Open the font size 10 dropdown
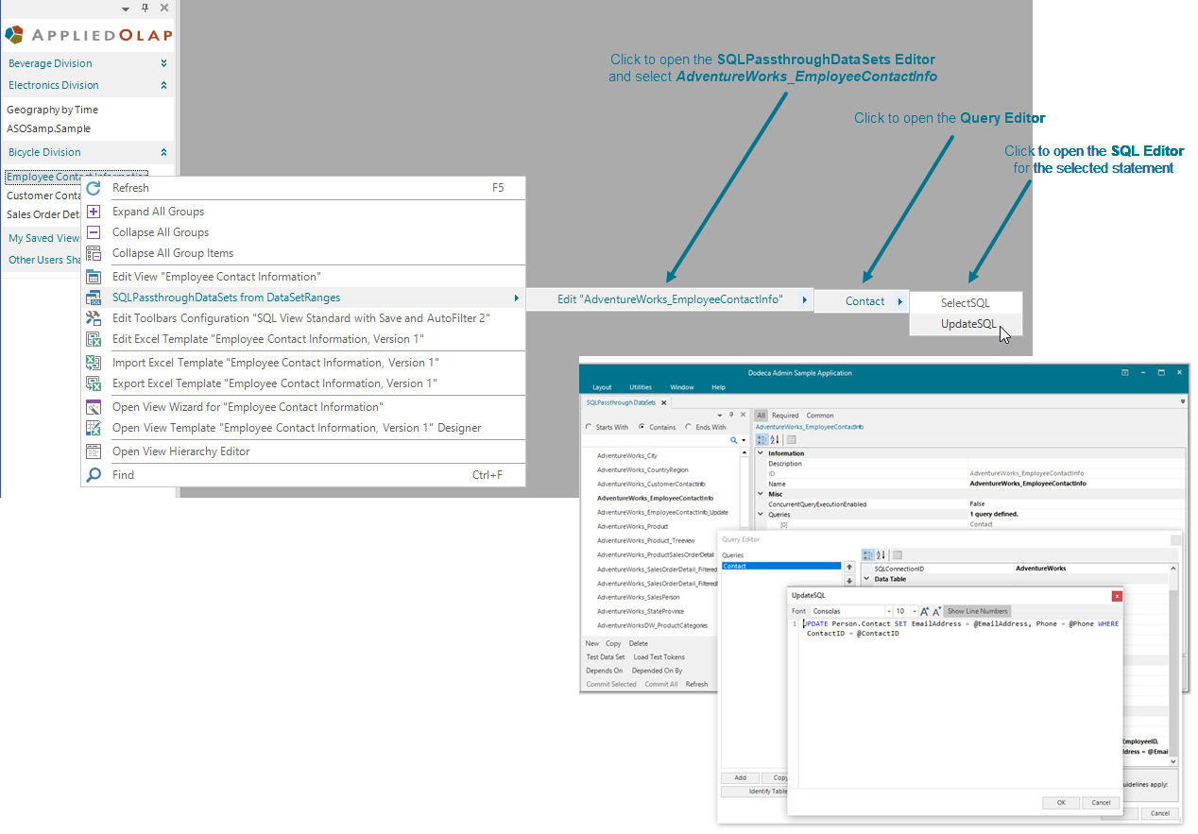 click(914, 611)
